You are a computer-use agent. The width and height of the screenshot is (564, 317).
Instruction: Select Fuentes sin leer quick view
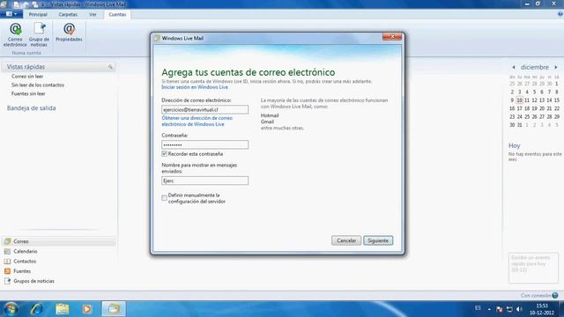(x=28, y=93)
